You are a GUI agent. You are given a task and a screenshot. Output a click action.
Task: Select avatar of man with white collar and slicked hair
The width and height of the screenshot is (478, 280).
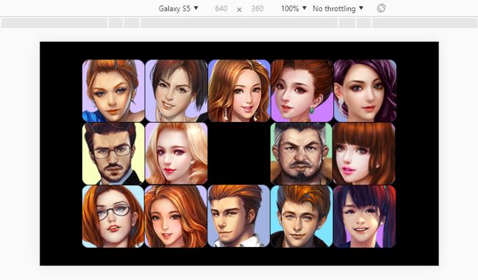(239, 216)
